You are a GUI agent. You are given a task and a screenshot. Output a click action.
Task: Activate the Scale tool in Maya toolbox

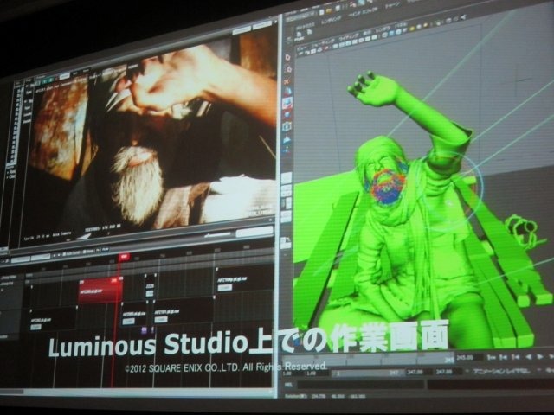[x=287, y=114]
